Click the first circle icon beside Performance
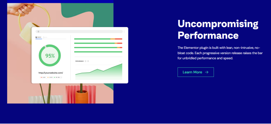271x124 pixels. (86, 61)
